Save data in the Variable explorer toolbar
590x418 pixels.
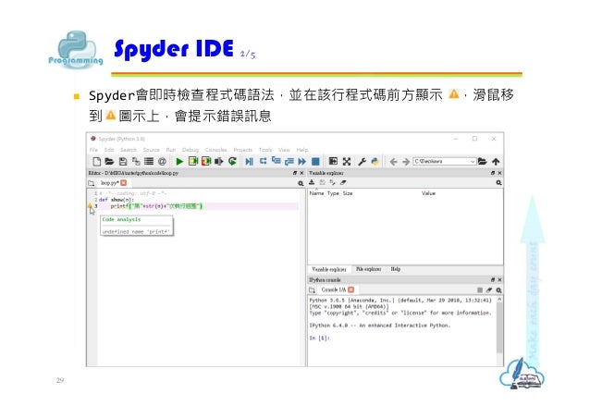click(x=322, y=182)
